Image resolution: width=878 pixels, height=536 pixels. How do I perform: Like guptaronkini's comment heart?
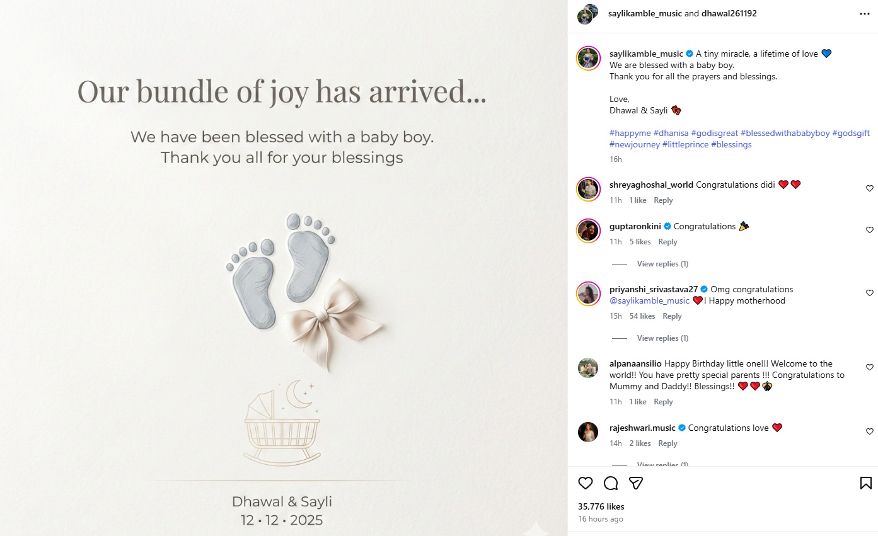click(x=870, y=230)
